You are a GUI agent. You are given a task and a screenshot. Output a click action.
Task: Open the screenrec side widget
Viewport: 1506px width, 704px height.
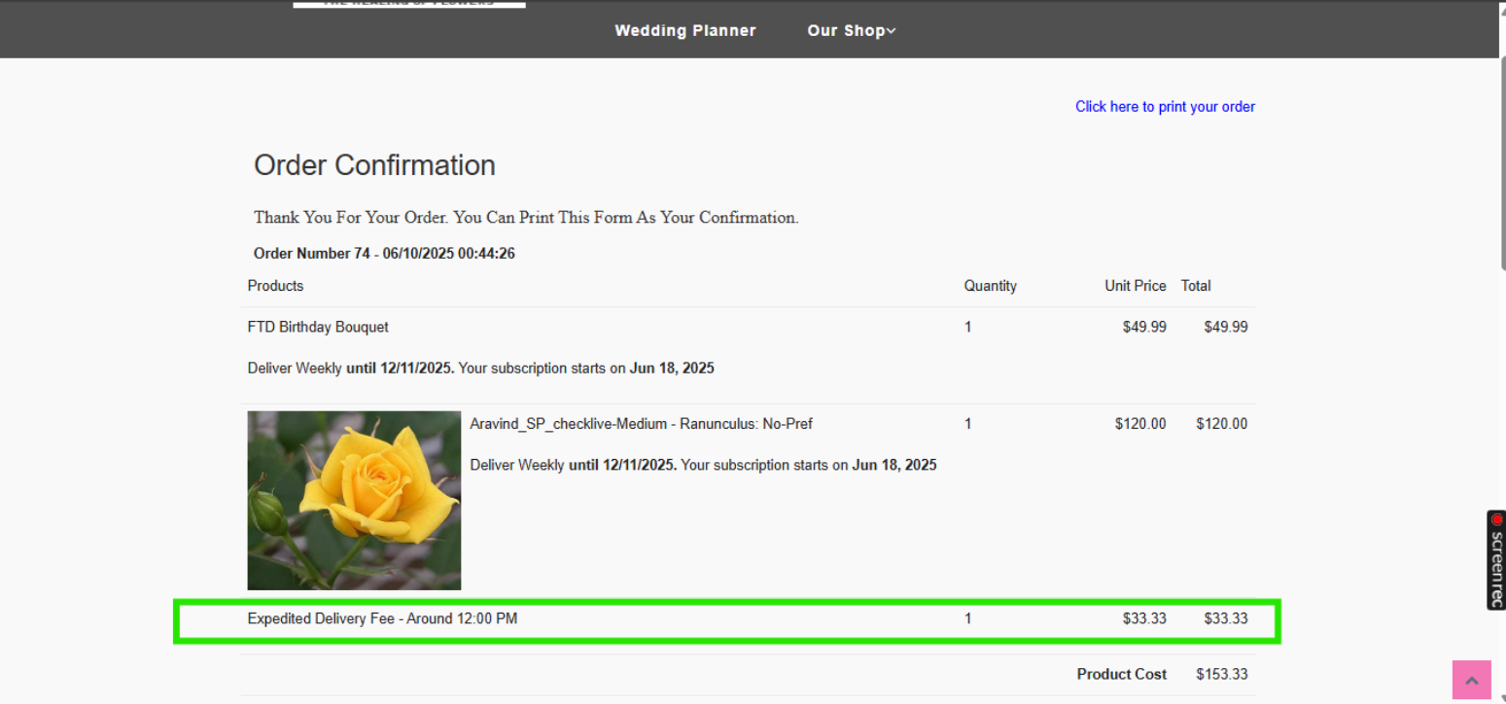(1496, 560)
